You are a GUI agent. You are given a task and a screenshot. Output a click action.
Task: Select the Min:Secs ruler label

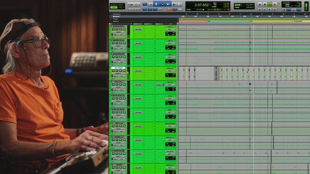[116, 16]
